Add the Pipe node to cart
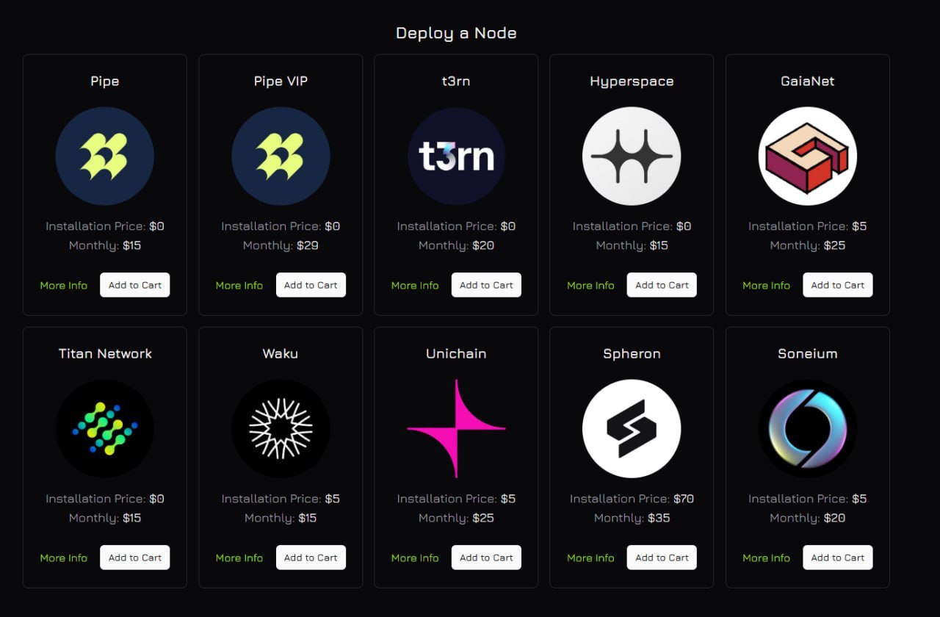Image resolution: width=940 pixels, height=617 pixels. coord(135,285)
